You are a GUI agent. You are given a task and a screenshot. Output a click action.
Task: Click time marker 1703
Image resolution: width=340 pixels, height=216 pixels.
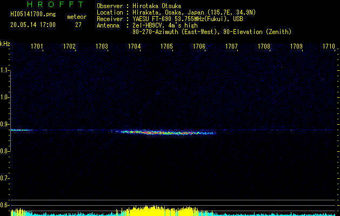102,46
